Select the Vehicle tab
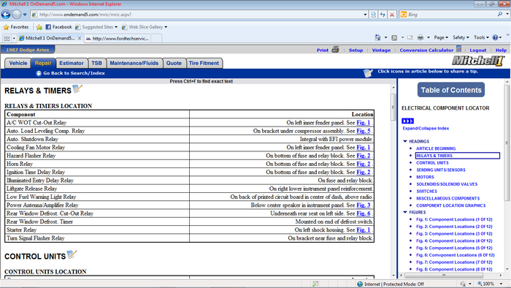 coord(18,64)
